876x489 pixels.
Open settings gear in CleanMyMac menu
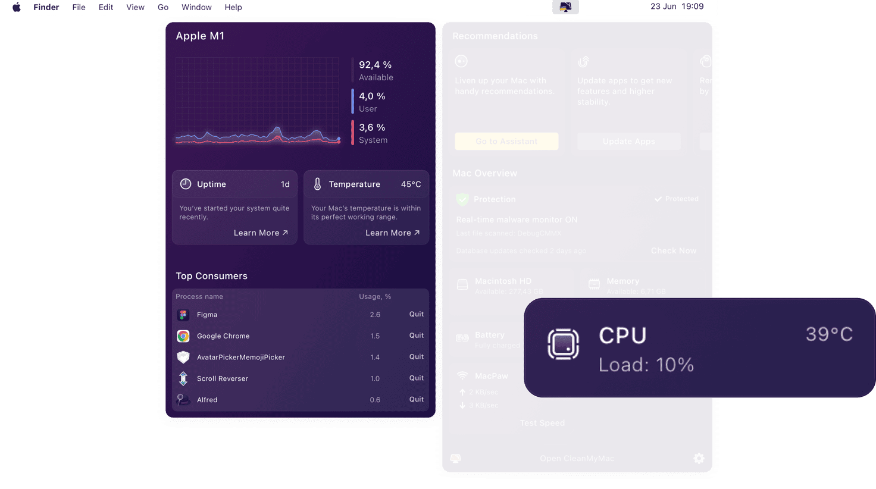(699, 458)
